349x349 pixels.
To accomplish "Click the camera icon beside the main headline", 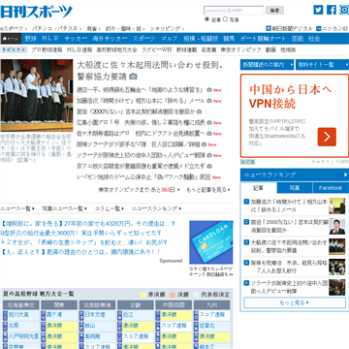I will pyautogui.click(x=133, y=77).
